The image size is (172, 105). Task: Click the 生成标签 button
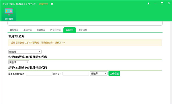(x=114, y=74)
